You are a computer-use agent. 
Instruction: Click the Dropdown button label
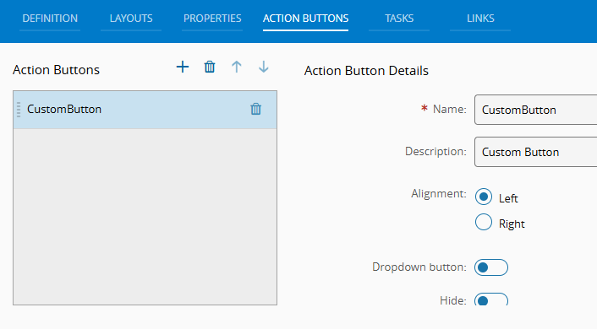click(419, 267)
